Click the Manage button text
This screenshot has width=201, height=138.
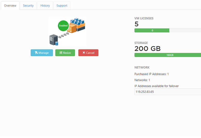point(44,53)
